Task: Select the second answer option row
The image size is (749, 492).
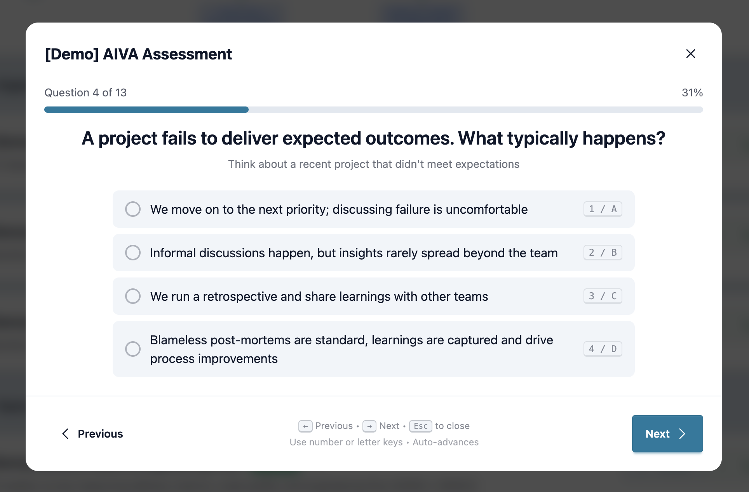Action: pos(373,253)
